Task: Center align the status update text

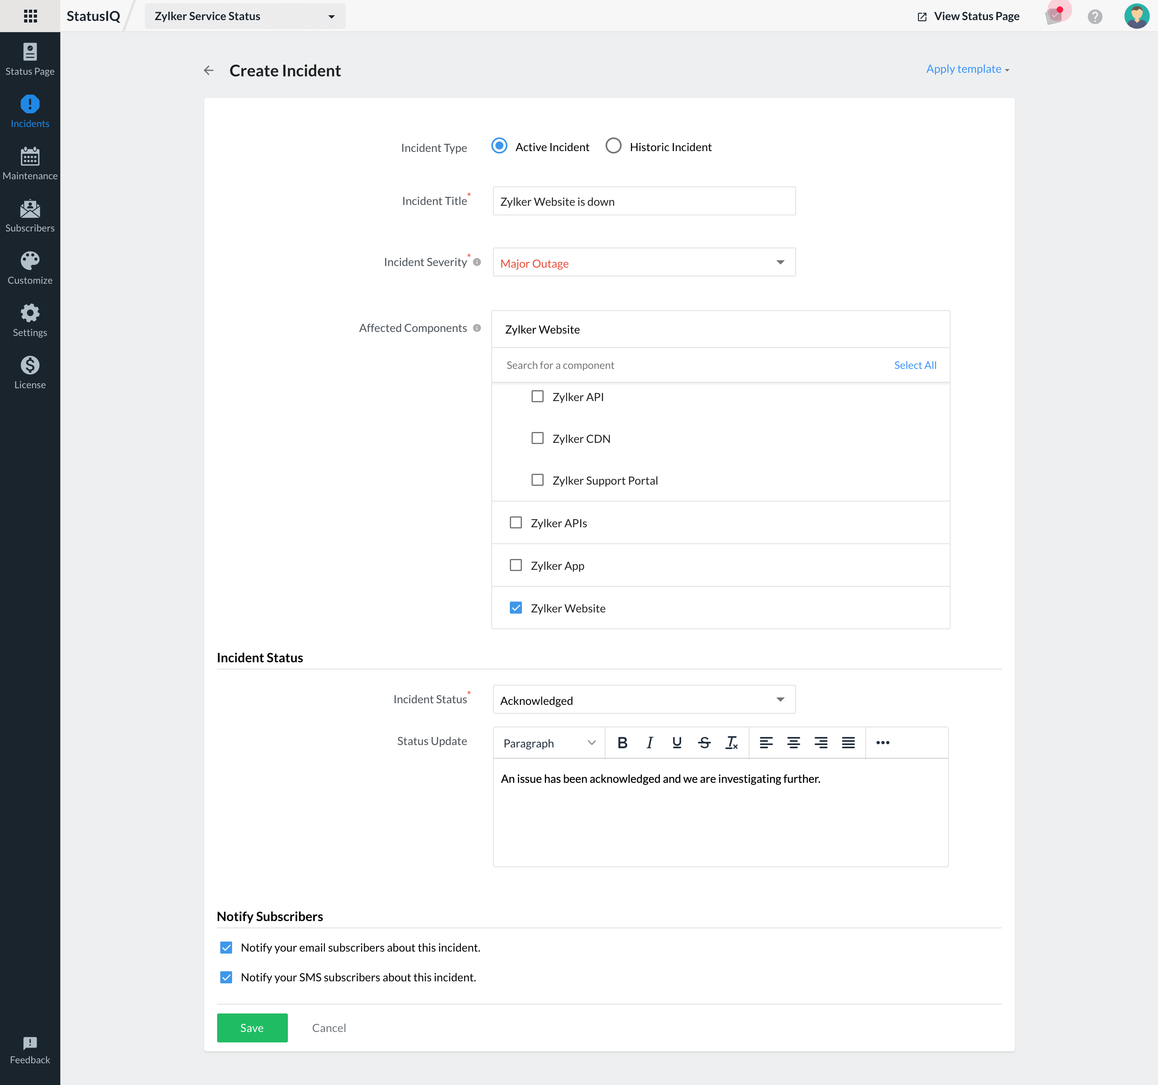Action: [794, 743]
